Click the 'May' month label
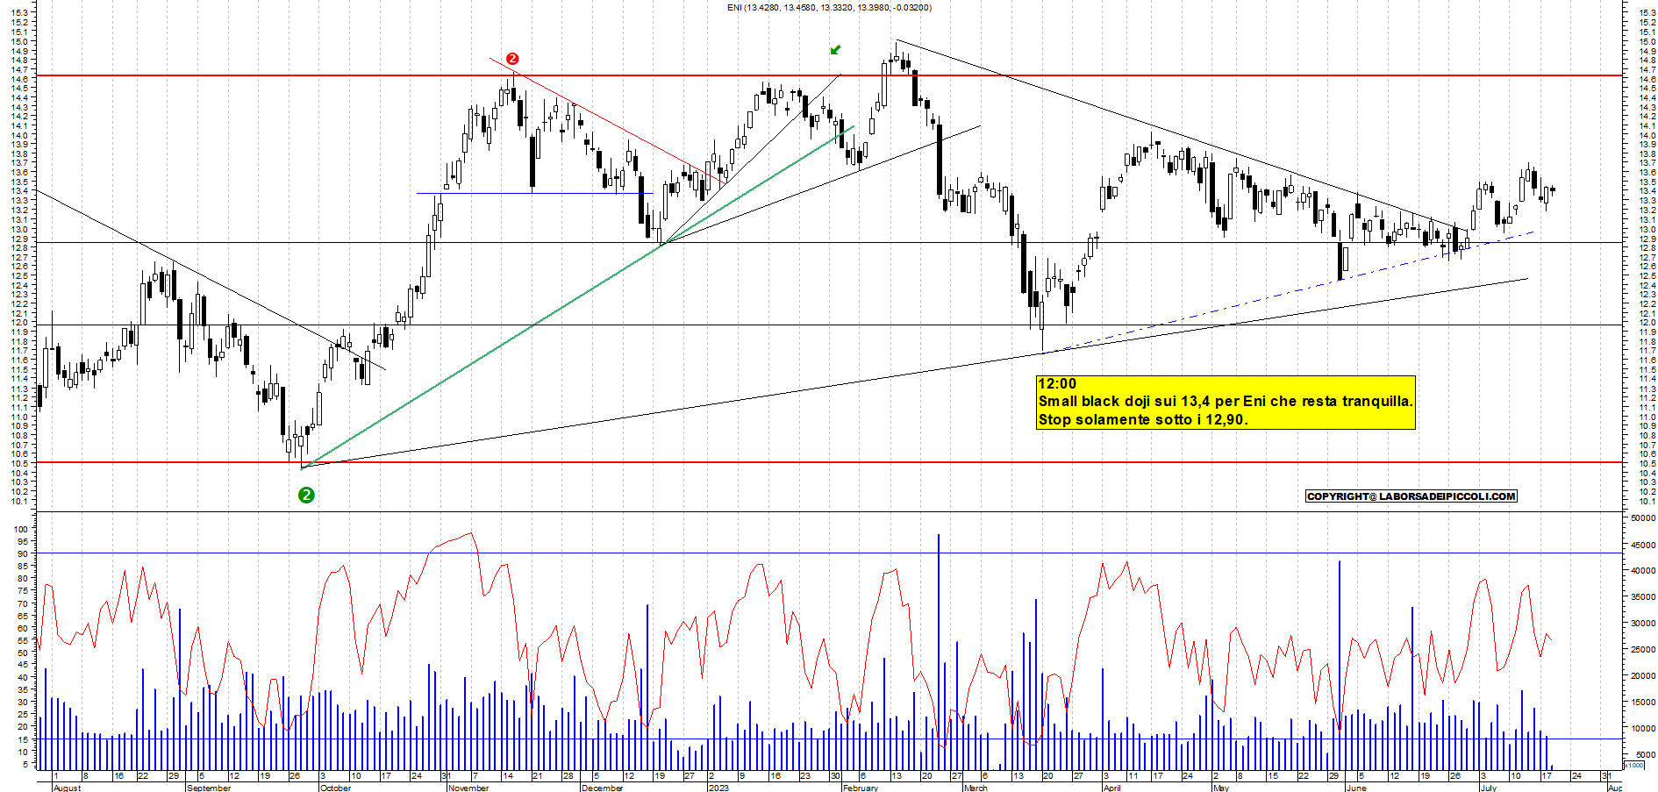The width and height of the screenshot is (1658, 792). 1221,788
